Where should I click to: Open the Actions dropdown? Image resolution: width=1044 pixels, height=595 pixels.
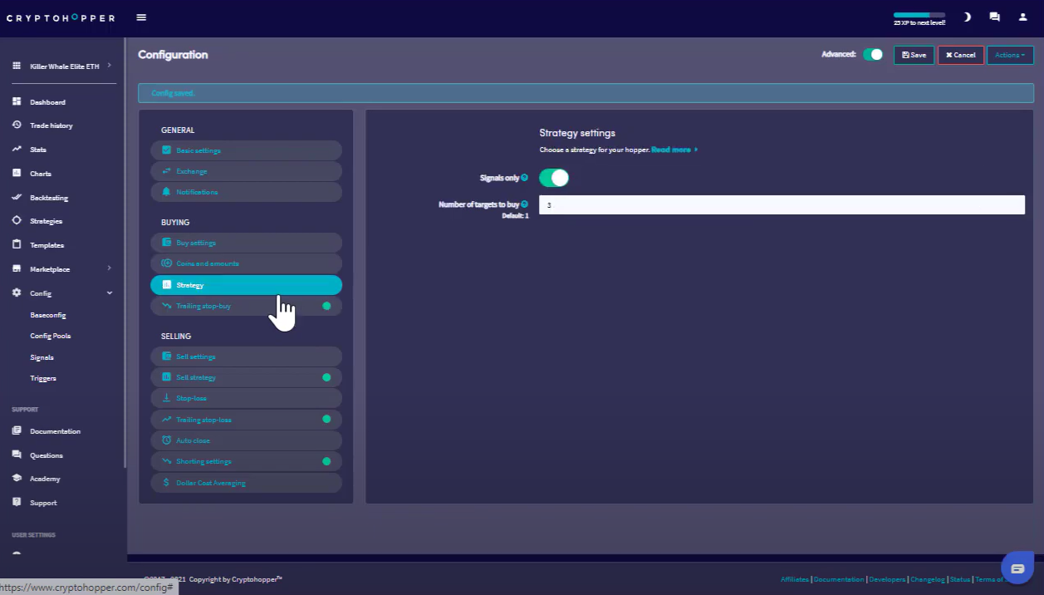coord(1010,55)
